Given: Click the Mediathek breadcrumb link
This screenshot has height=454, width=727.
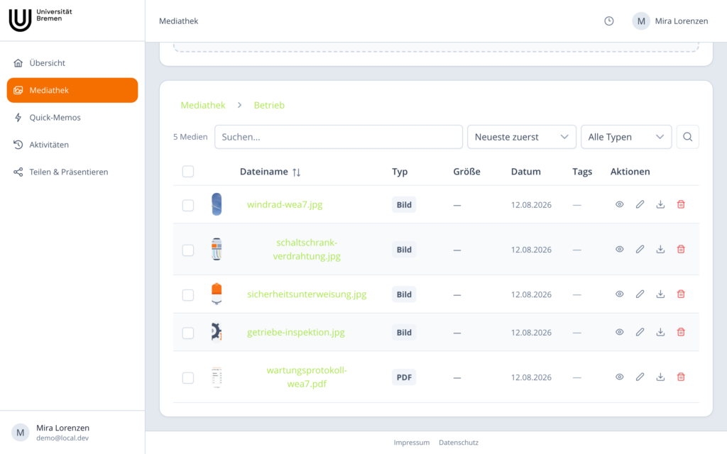Looking at the screenshot, I should pos(202,105).
